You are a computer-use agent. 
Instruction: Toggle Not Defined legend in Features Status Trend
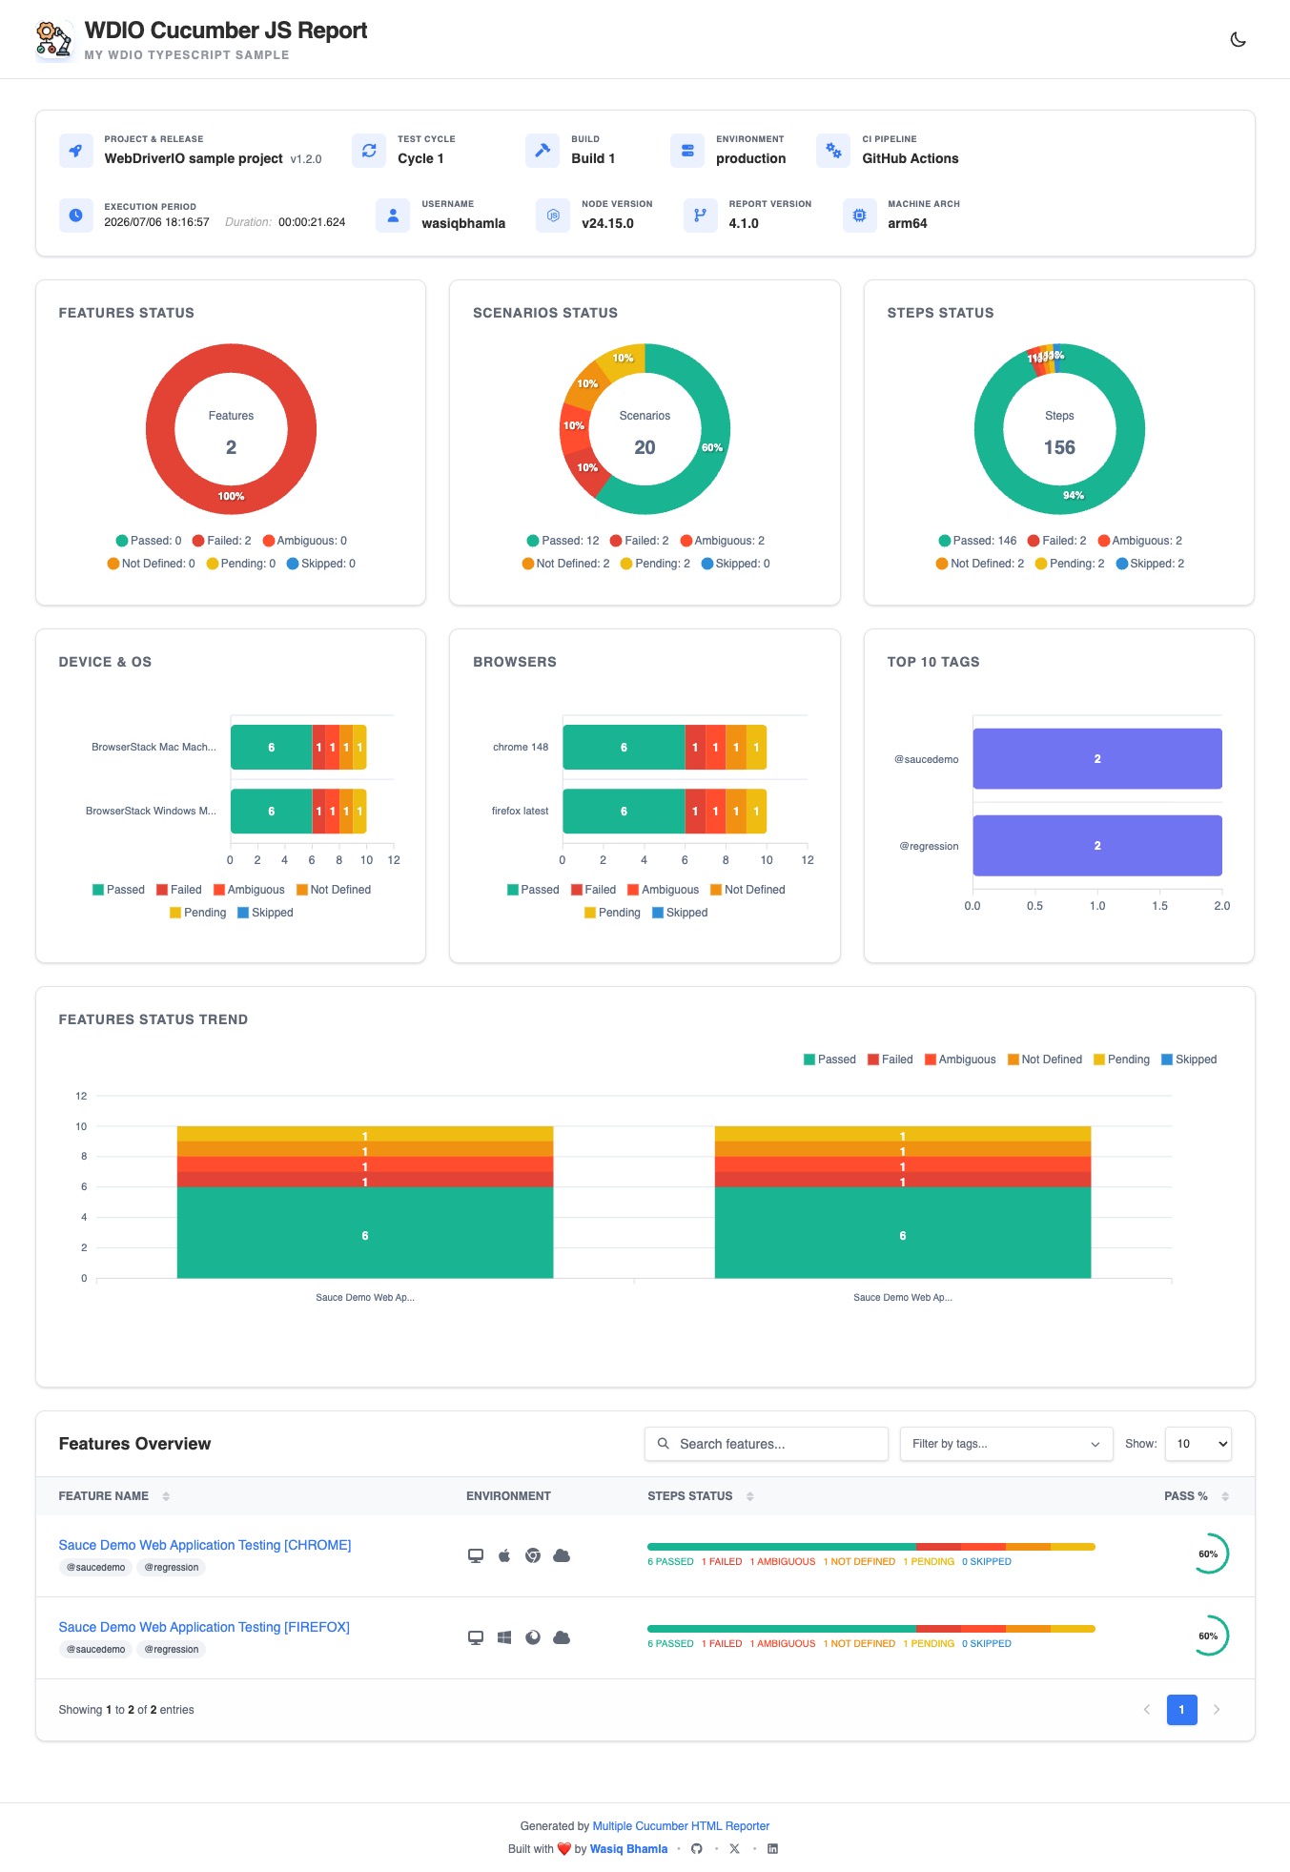1045,1059
